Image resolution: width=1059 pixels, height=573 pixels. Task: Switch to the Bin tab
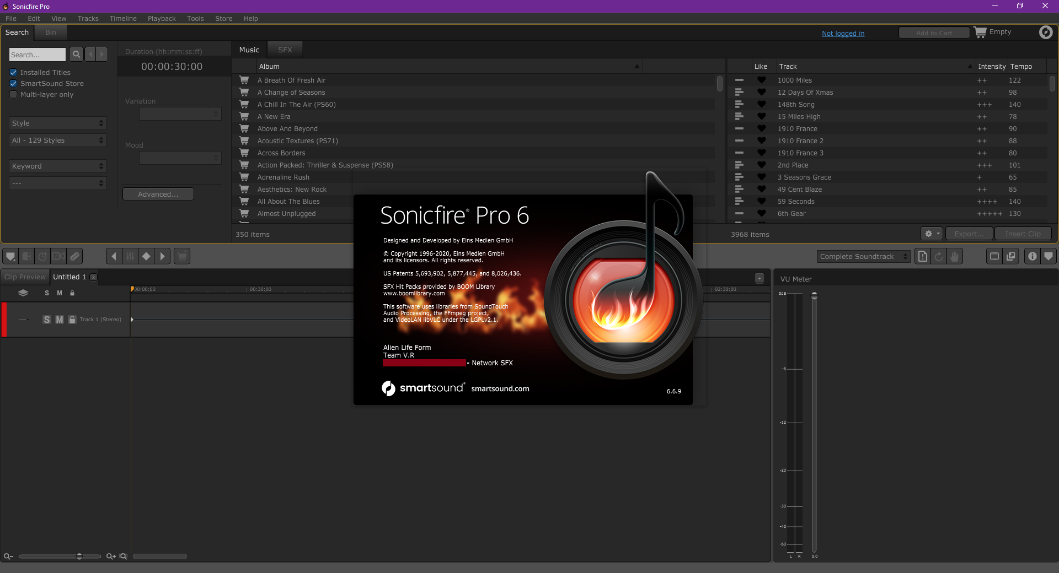(x=51, y=33)
